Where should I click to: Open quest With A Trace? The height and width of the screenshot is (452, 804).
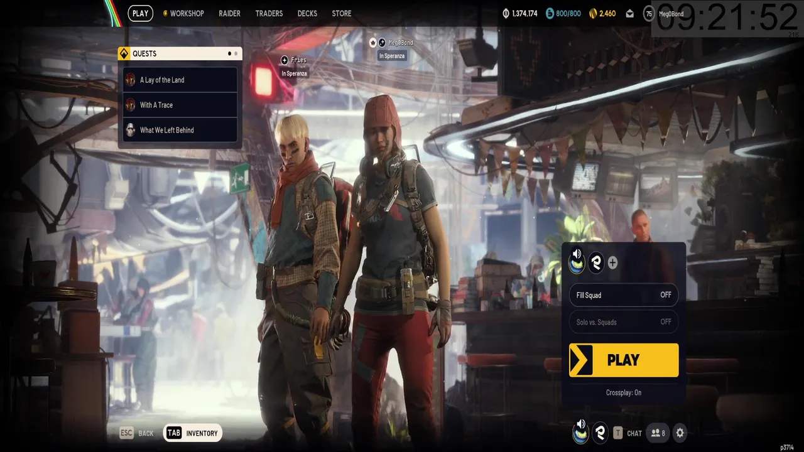coord(180,105)
